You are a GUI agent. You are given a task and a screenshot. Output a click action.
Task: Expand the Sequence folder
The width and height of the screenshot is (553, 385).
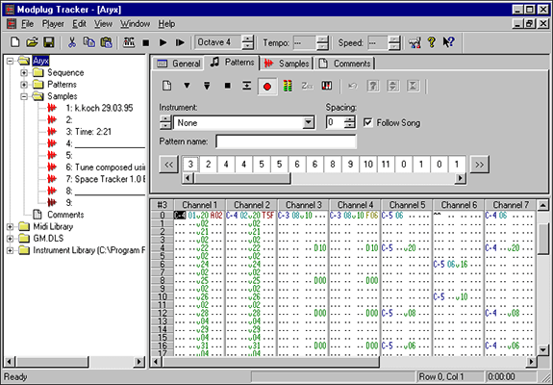[x=24, y=73]
